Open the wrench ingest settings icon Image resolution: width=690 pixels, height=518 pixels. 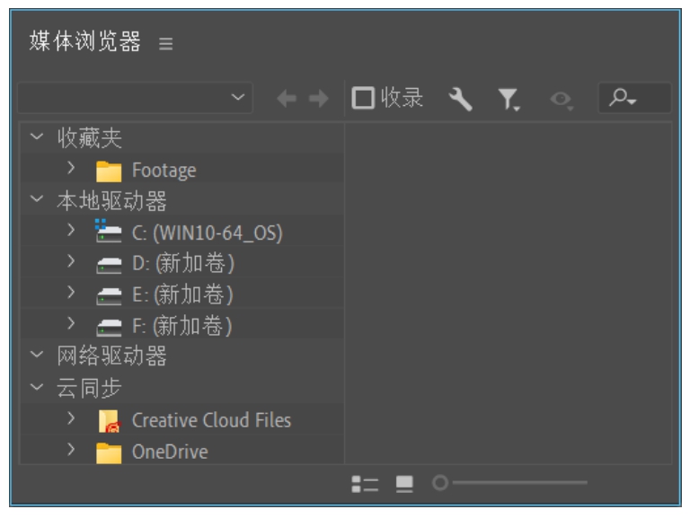(x=460, y=99)
